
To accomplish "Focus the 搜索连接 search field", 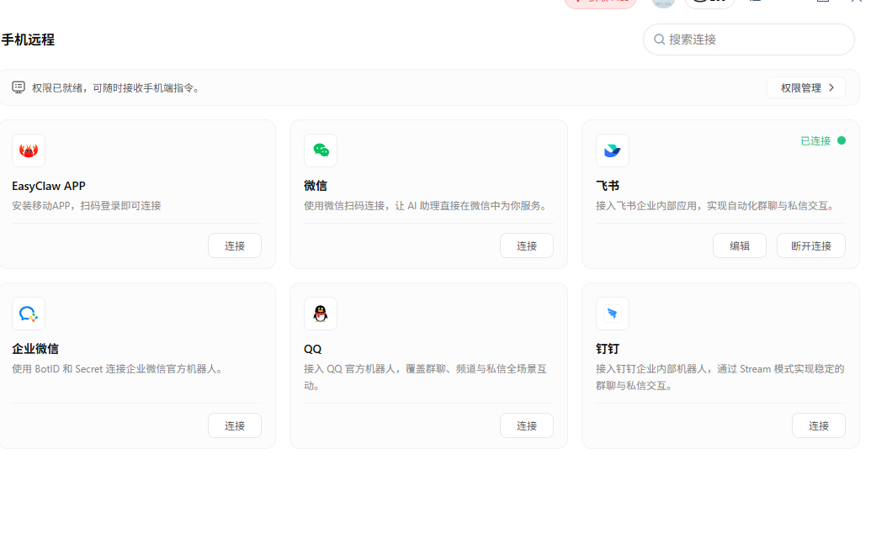I will (x=749, y=40).
